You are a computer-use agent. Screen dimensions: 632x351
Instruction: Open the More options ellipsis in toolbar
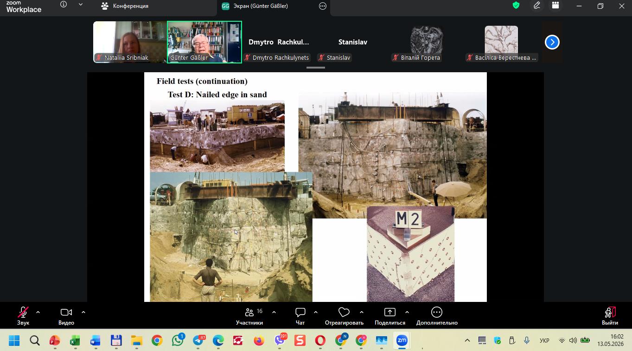(x=437, y=312)
